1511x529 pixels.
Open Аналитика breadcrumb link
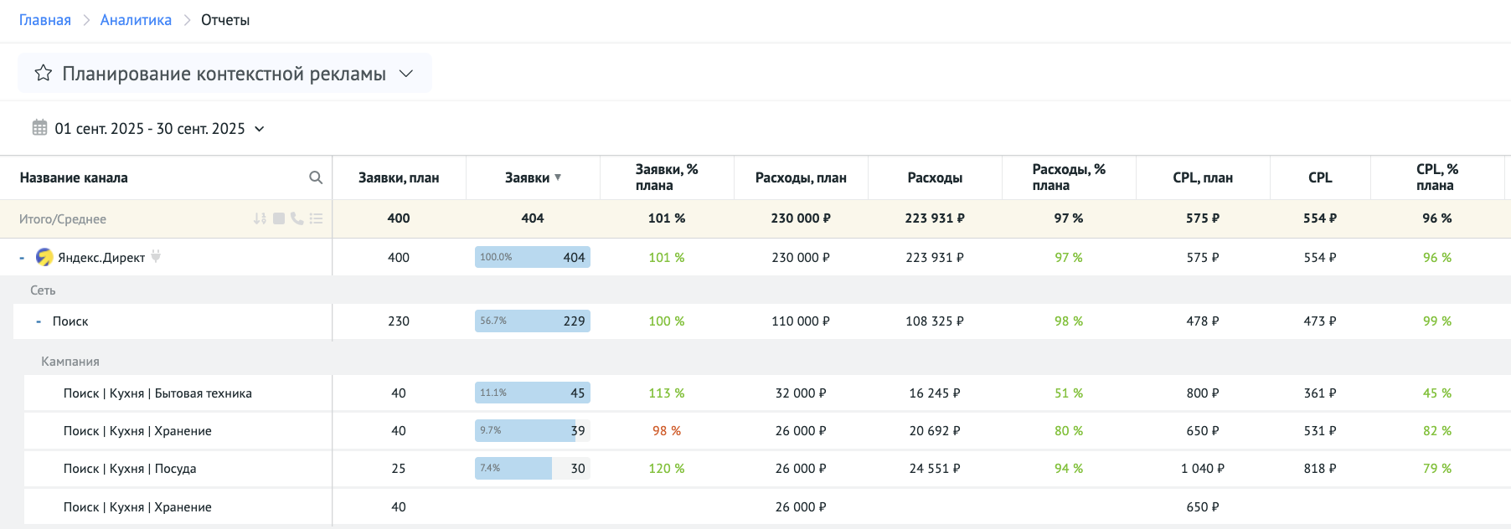coord(136,20)
